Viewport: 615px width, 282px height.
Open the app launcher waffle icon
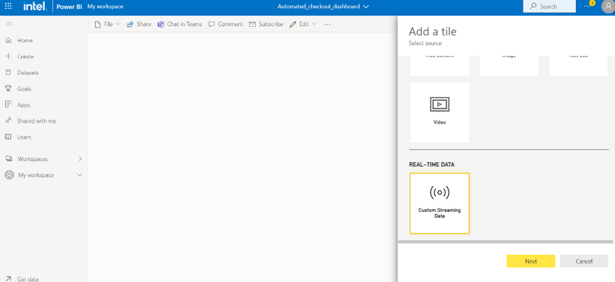tap(8, 7)
